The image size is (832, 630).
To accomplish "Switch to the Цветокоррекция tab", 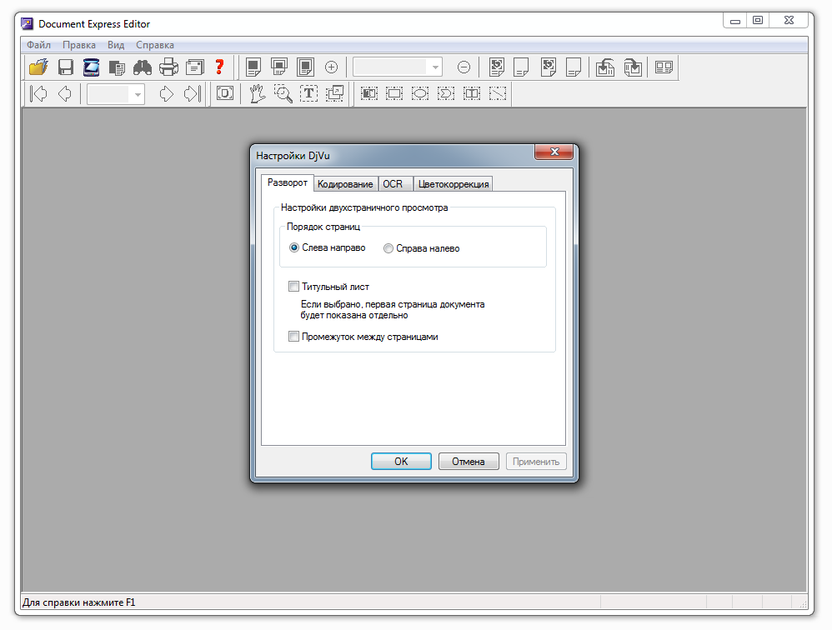I will tap(454, 184).
